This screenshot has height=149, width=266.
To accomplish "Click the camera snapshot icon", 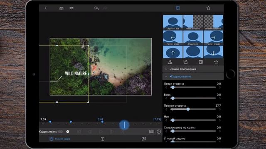I will click(151, 132).
